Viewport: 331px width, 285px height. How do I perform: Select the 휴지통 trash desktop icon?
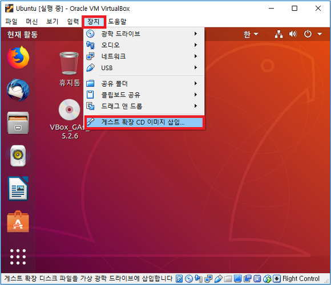pyautogui.click(x=70, y=70)
